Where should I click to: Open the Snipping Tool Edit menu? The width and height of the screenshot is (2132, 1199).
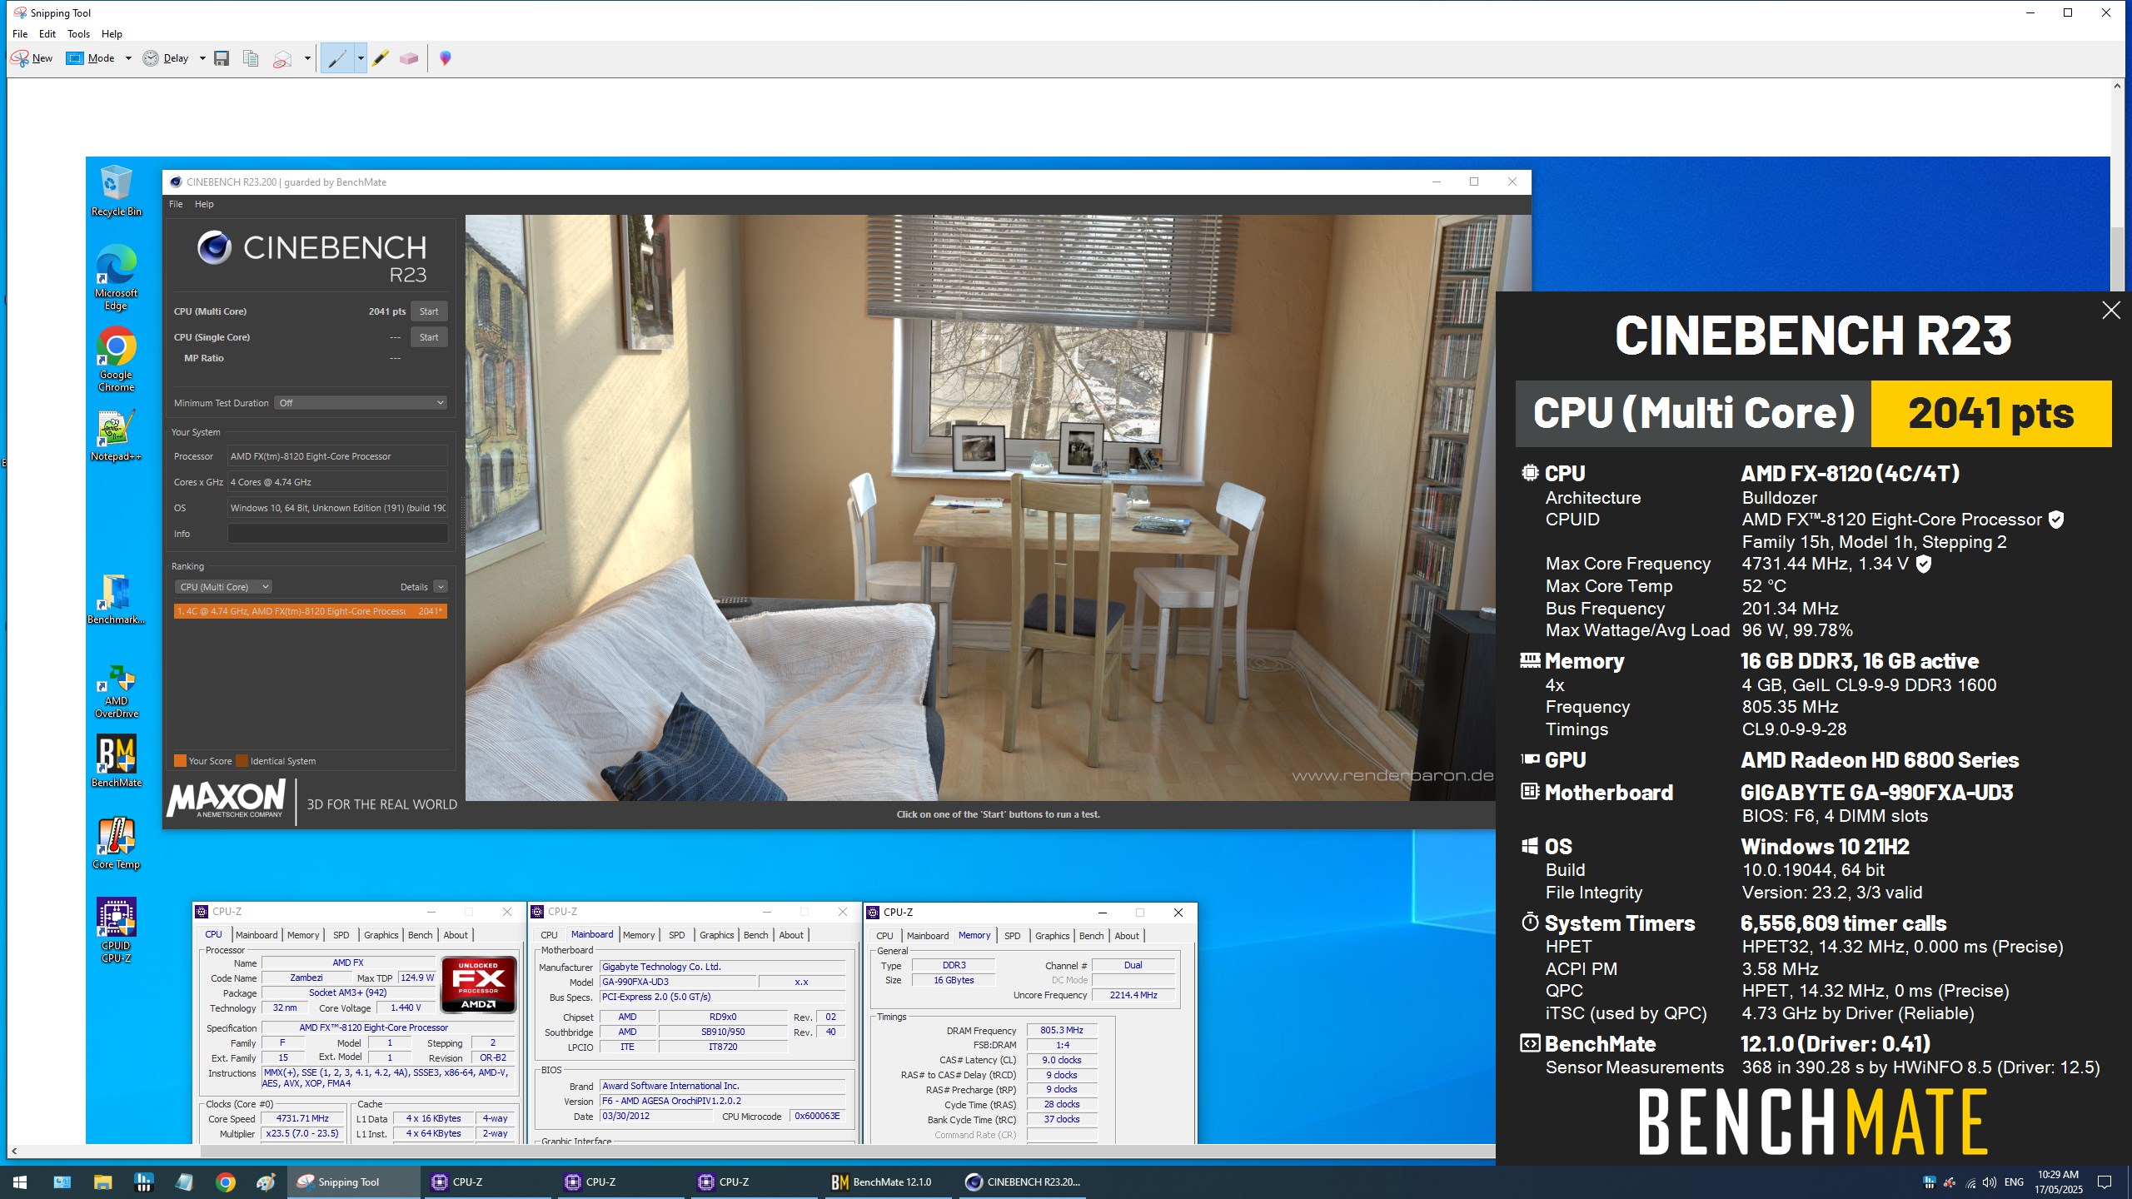pyautogui.click(x=47, y=34)
